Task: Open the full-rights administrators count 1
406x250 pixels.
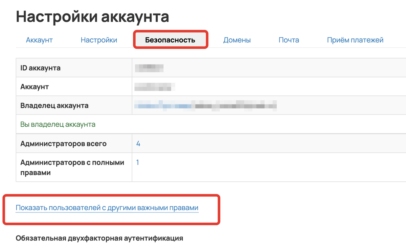Action: click(x=138, y=162)
